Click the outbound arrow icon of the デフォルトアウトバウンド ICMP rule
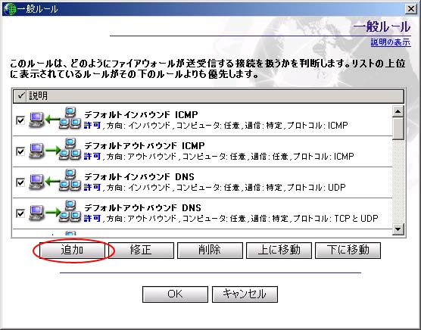This screenshot has width=421, height=330. pyautogui.click(x=55, y=150)
